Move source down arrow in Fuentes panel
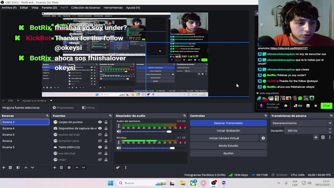 coord(83,168)
